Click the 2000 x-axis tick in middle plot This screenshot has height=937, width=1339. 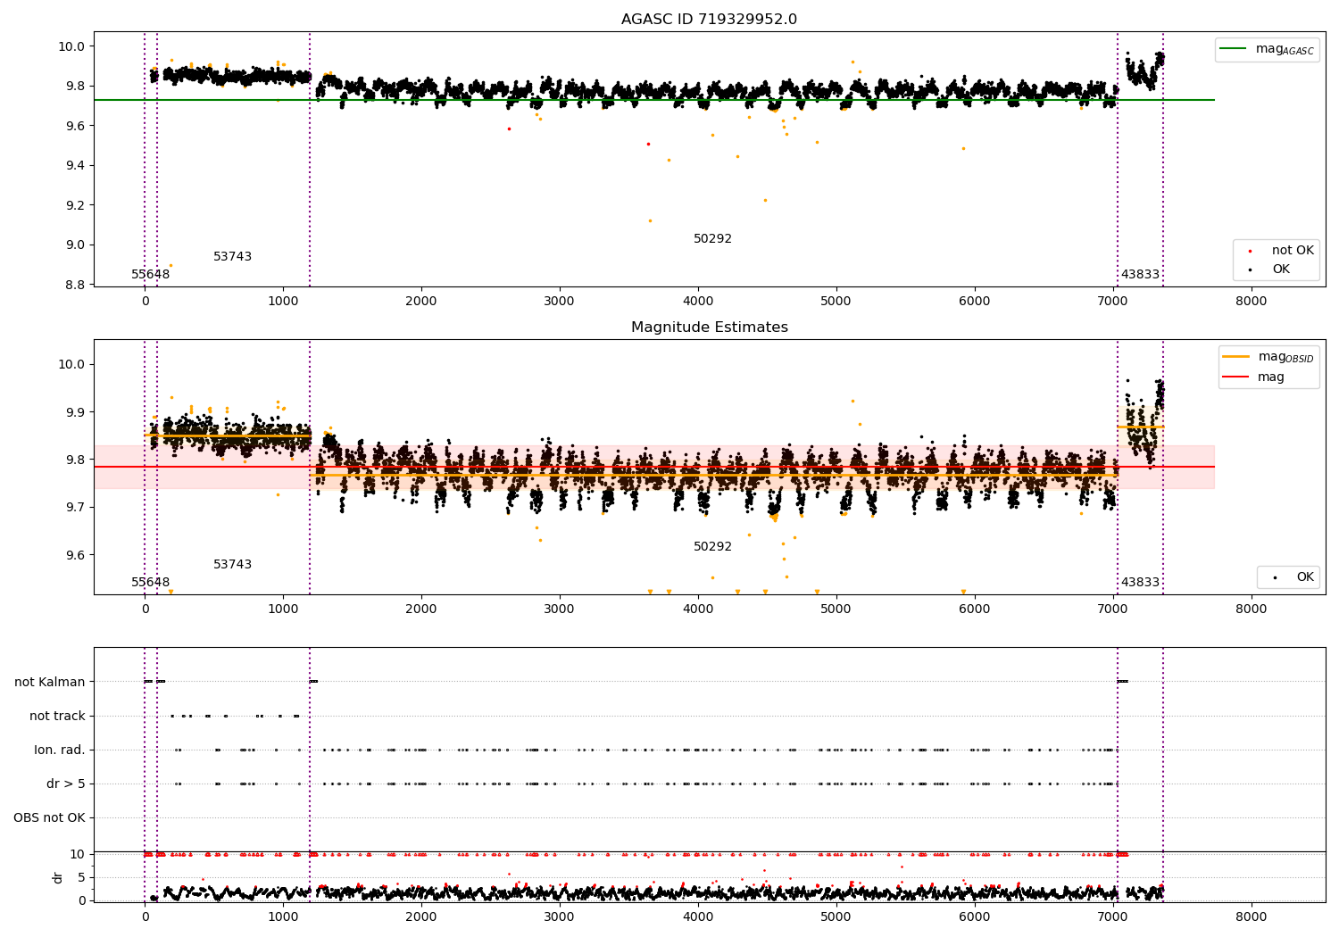tap(421, 609)
